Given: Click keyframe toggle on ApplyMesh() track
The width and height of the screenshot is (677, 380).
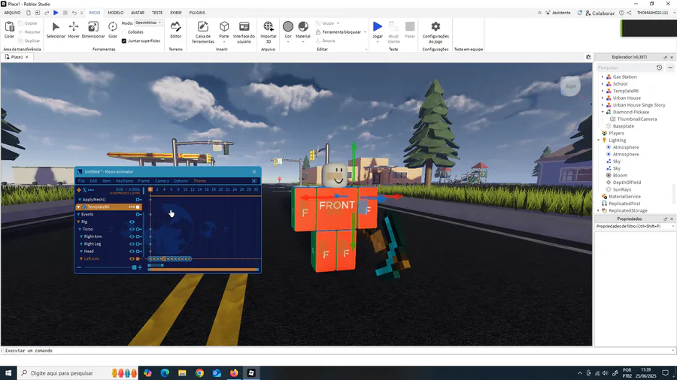Looking at the screenshot, I should click(x=138, y=200).
